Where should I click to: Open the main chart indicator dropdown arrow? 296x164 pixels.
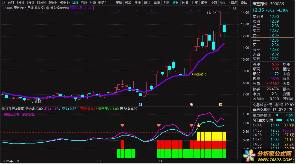click(x=48, y=8)
